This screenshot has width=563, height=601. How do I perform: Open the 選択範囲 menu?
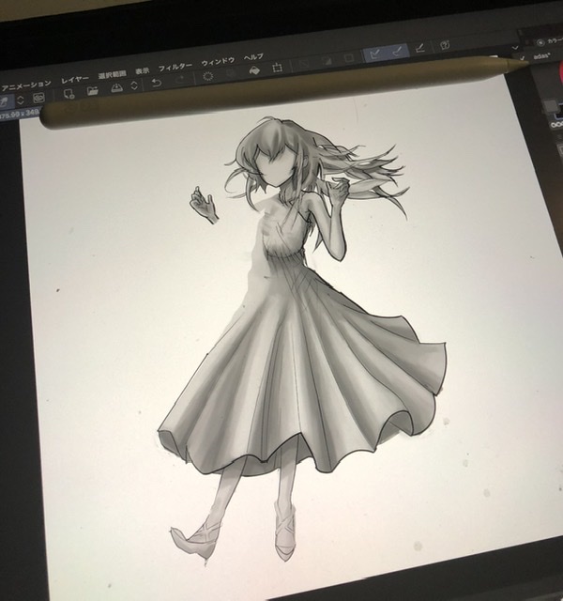point(112,75)
